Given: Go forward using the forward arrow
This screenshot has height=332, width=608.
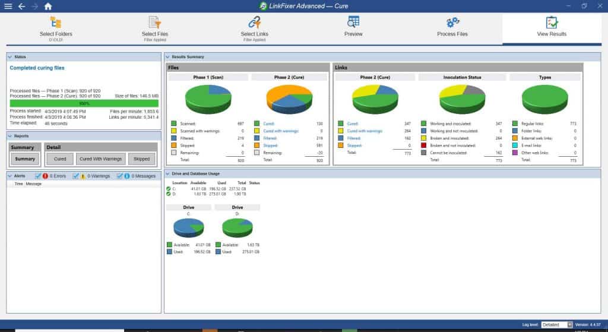Looking at the screenshot, I should (x=35, y=6).
